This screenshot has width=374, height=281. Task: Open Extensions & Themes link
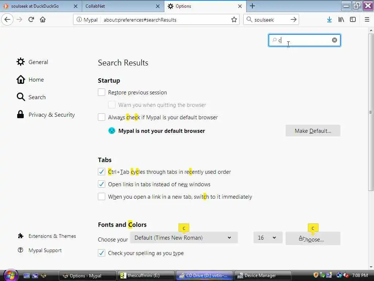[47, 236]
